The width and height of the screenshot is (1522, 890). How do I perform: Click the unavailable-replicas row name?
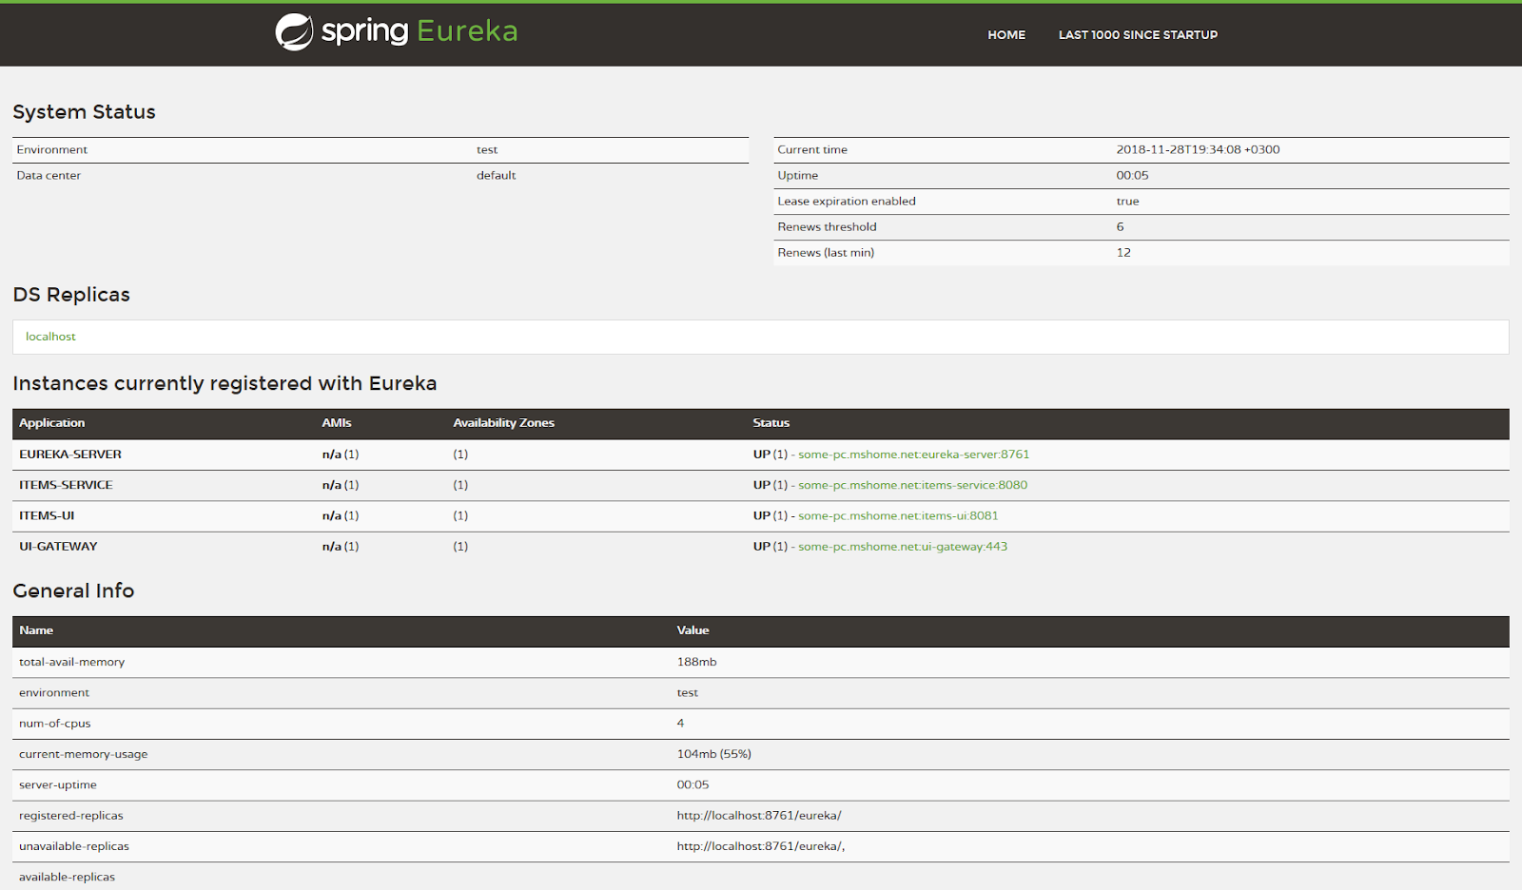(x=74, y=846)
